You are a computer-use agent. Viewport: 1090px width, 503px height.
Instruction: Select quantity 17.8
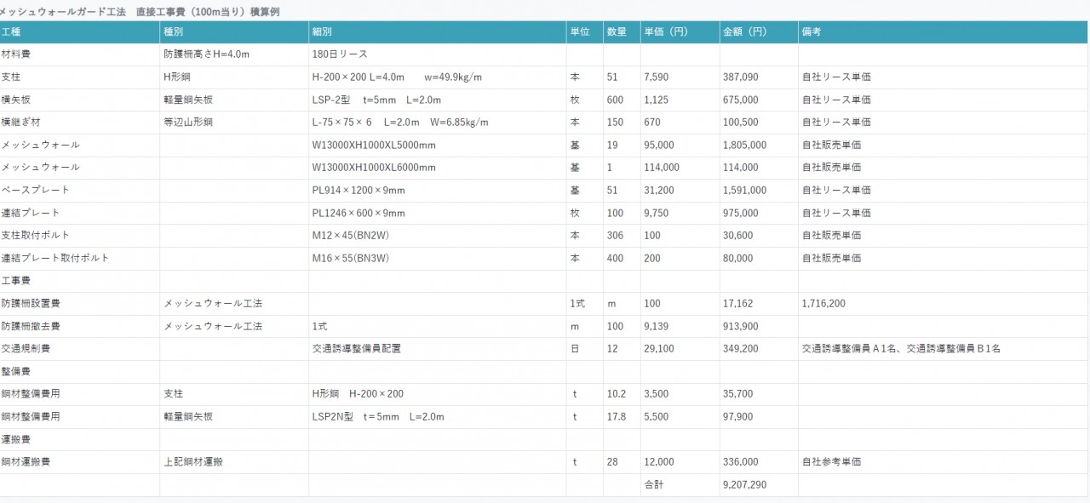pos(617,417)
